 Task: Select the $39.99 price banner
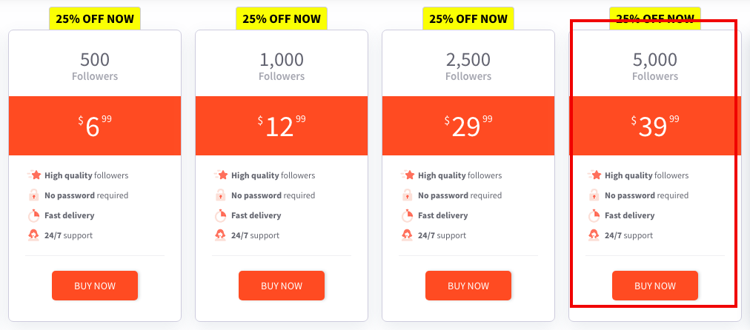655,126
